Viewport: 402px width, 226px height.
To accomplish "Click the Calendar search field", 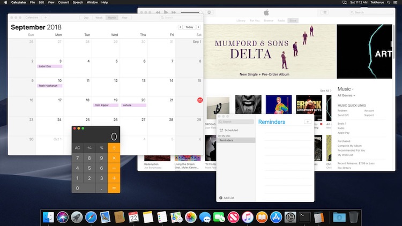I will click(x=181, y=18).
